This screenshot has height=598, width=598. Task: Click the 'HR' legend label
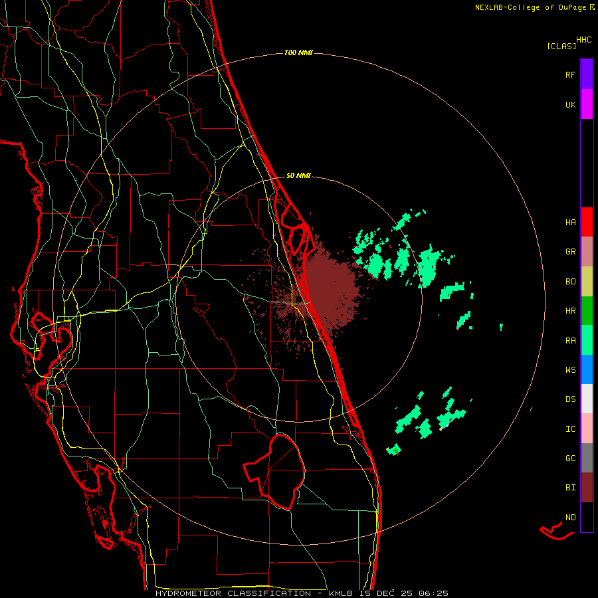click(x=570, y=311)
